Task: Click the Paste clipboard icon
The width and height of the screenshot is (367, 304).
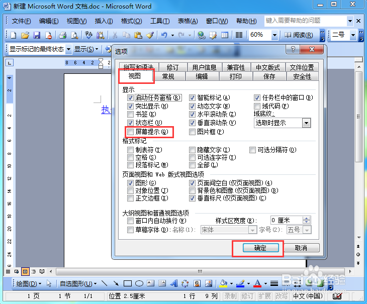Action: 138,35
